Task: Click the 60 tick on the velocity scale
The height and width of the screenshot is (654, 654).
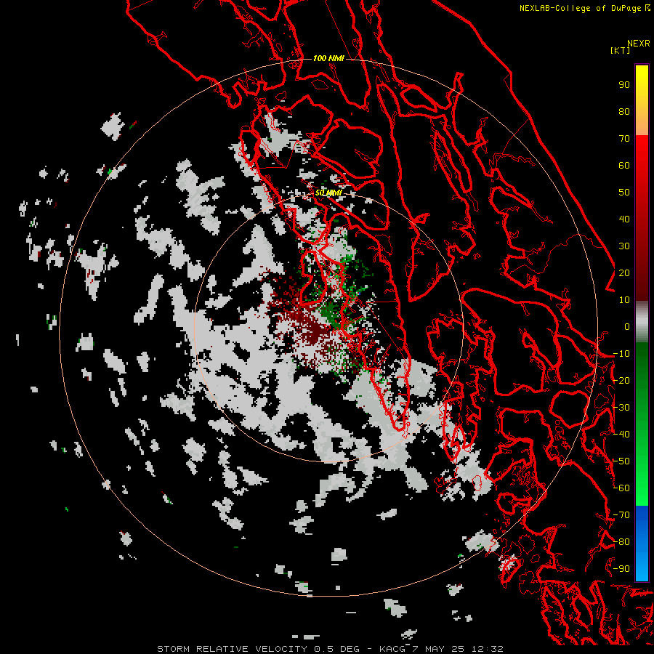Action: click(624, 165)
